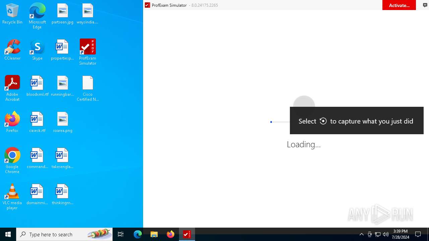Image resolution: width=429 pixels, height=241 pixels.
Task: Open Edge from the taskbar
Action: coord(138,234)
